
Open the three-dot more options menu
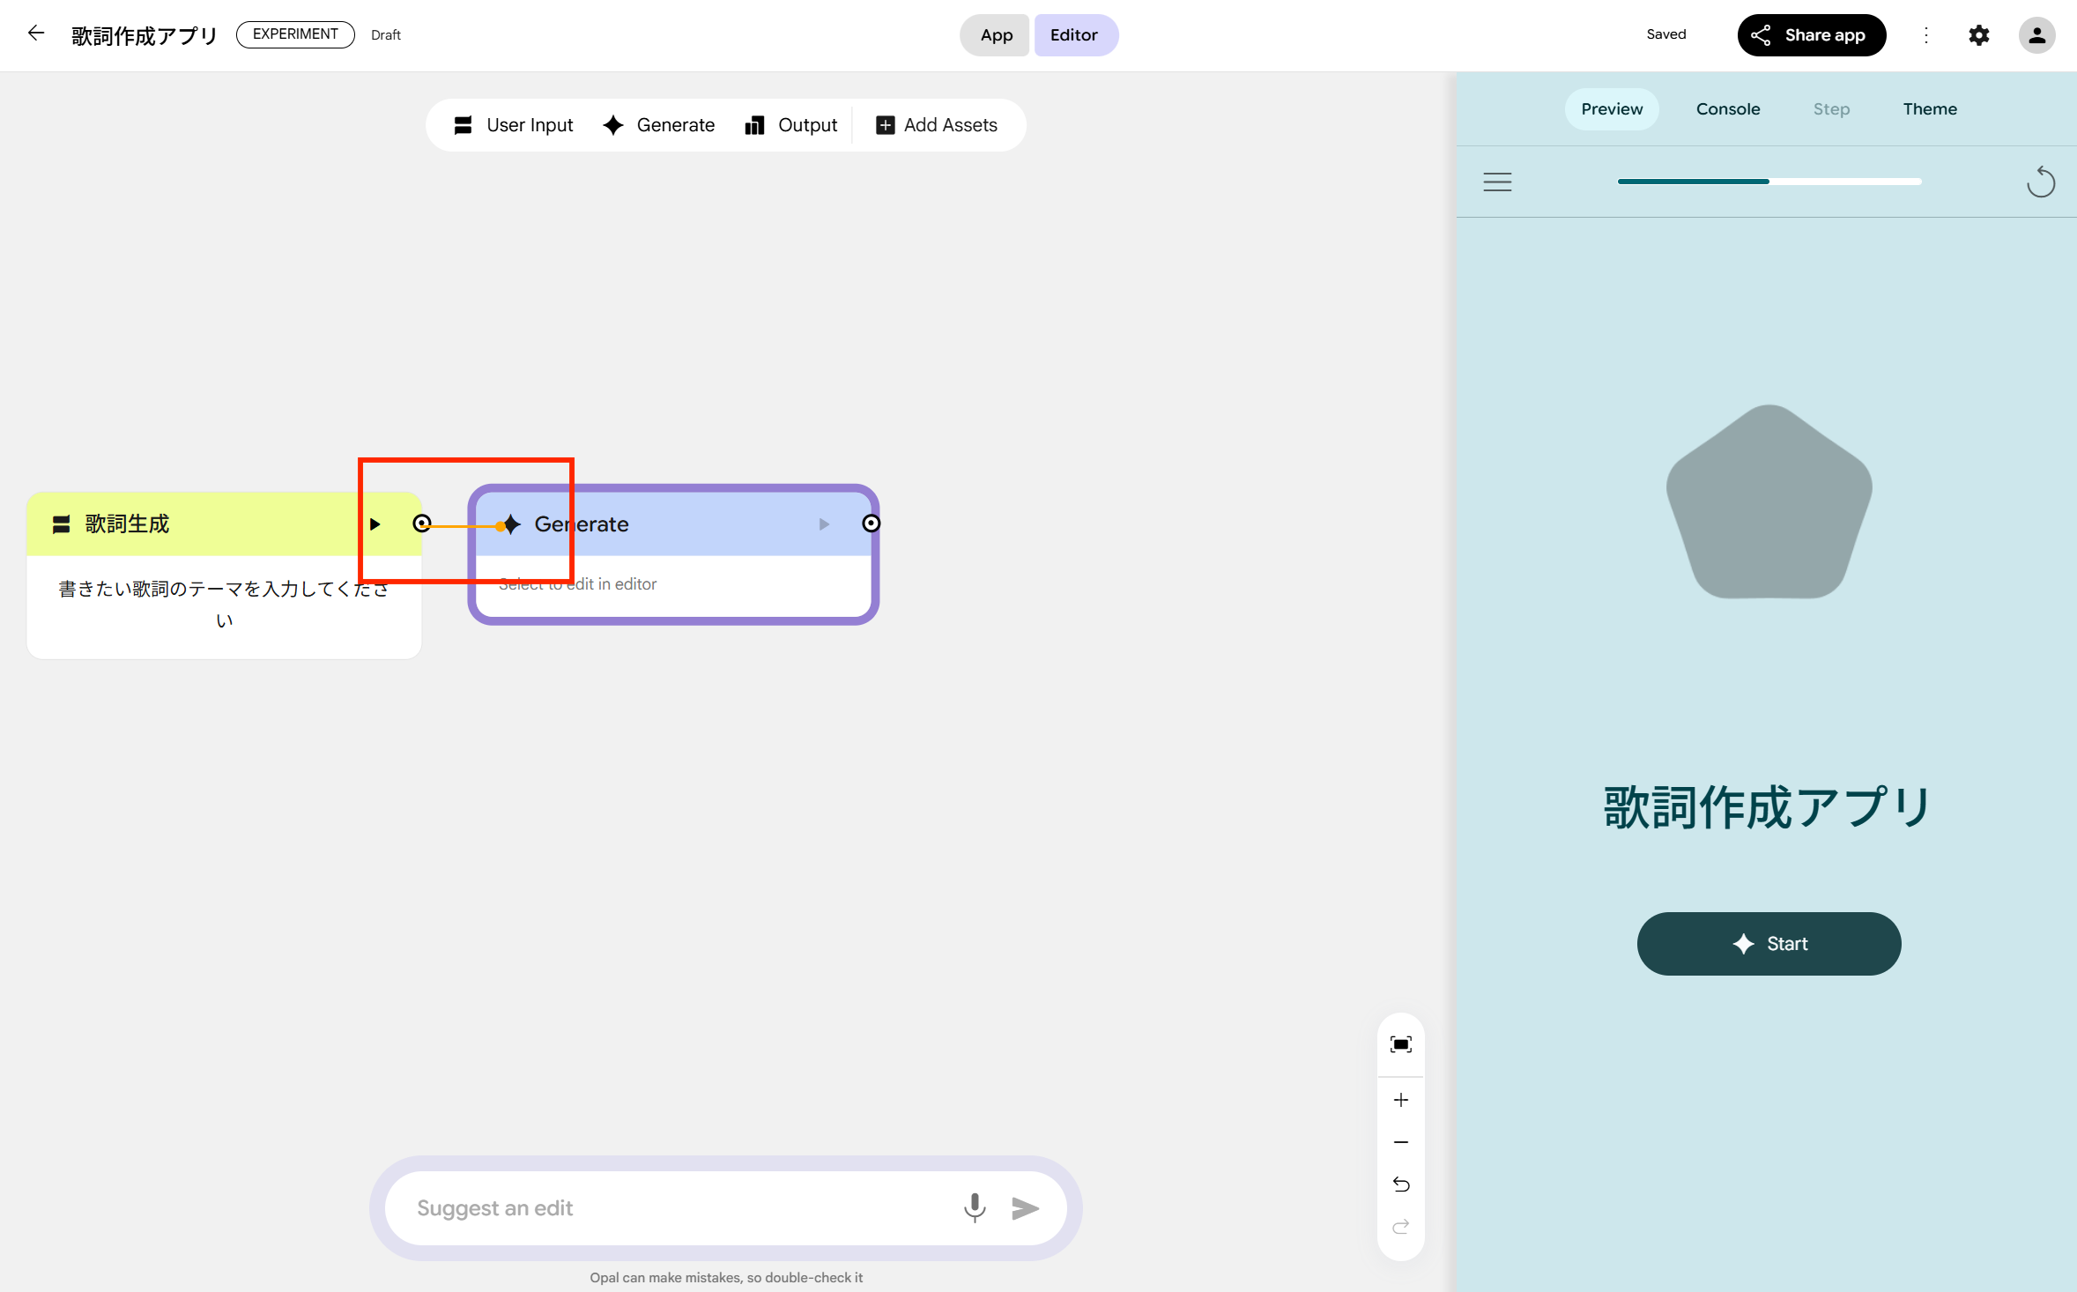click(x=1925, y=35)
